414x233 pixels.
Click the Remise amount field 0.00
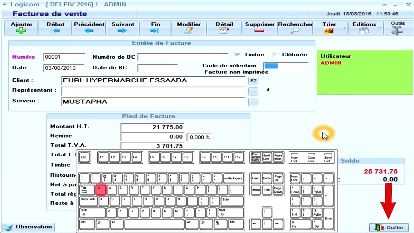click(x=152, y=137)
